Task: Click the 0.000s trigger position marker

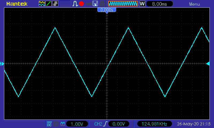Action: [x=107, y=10]
